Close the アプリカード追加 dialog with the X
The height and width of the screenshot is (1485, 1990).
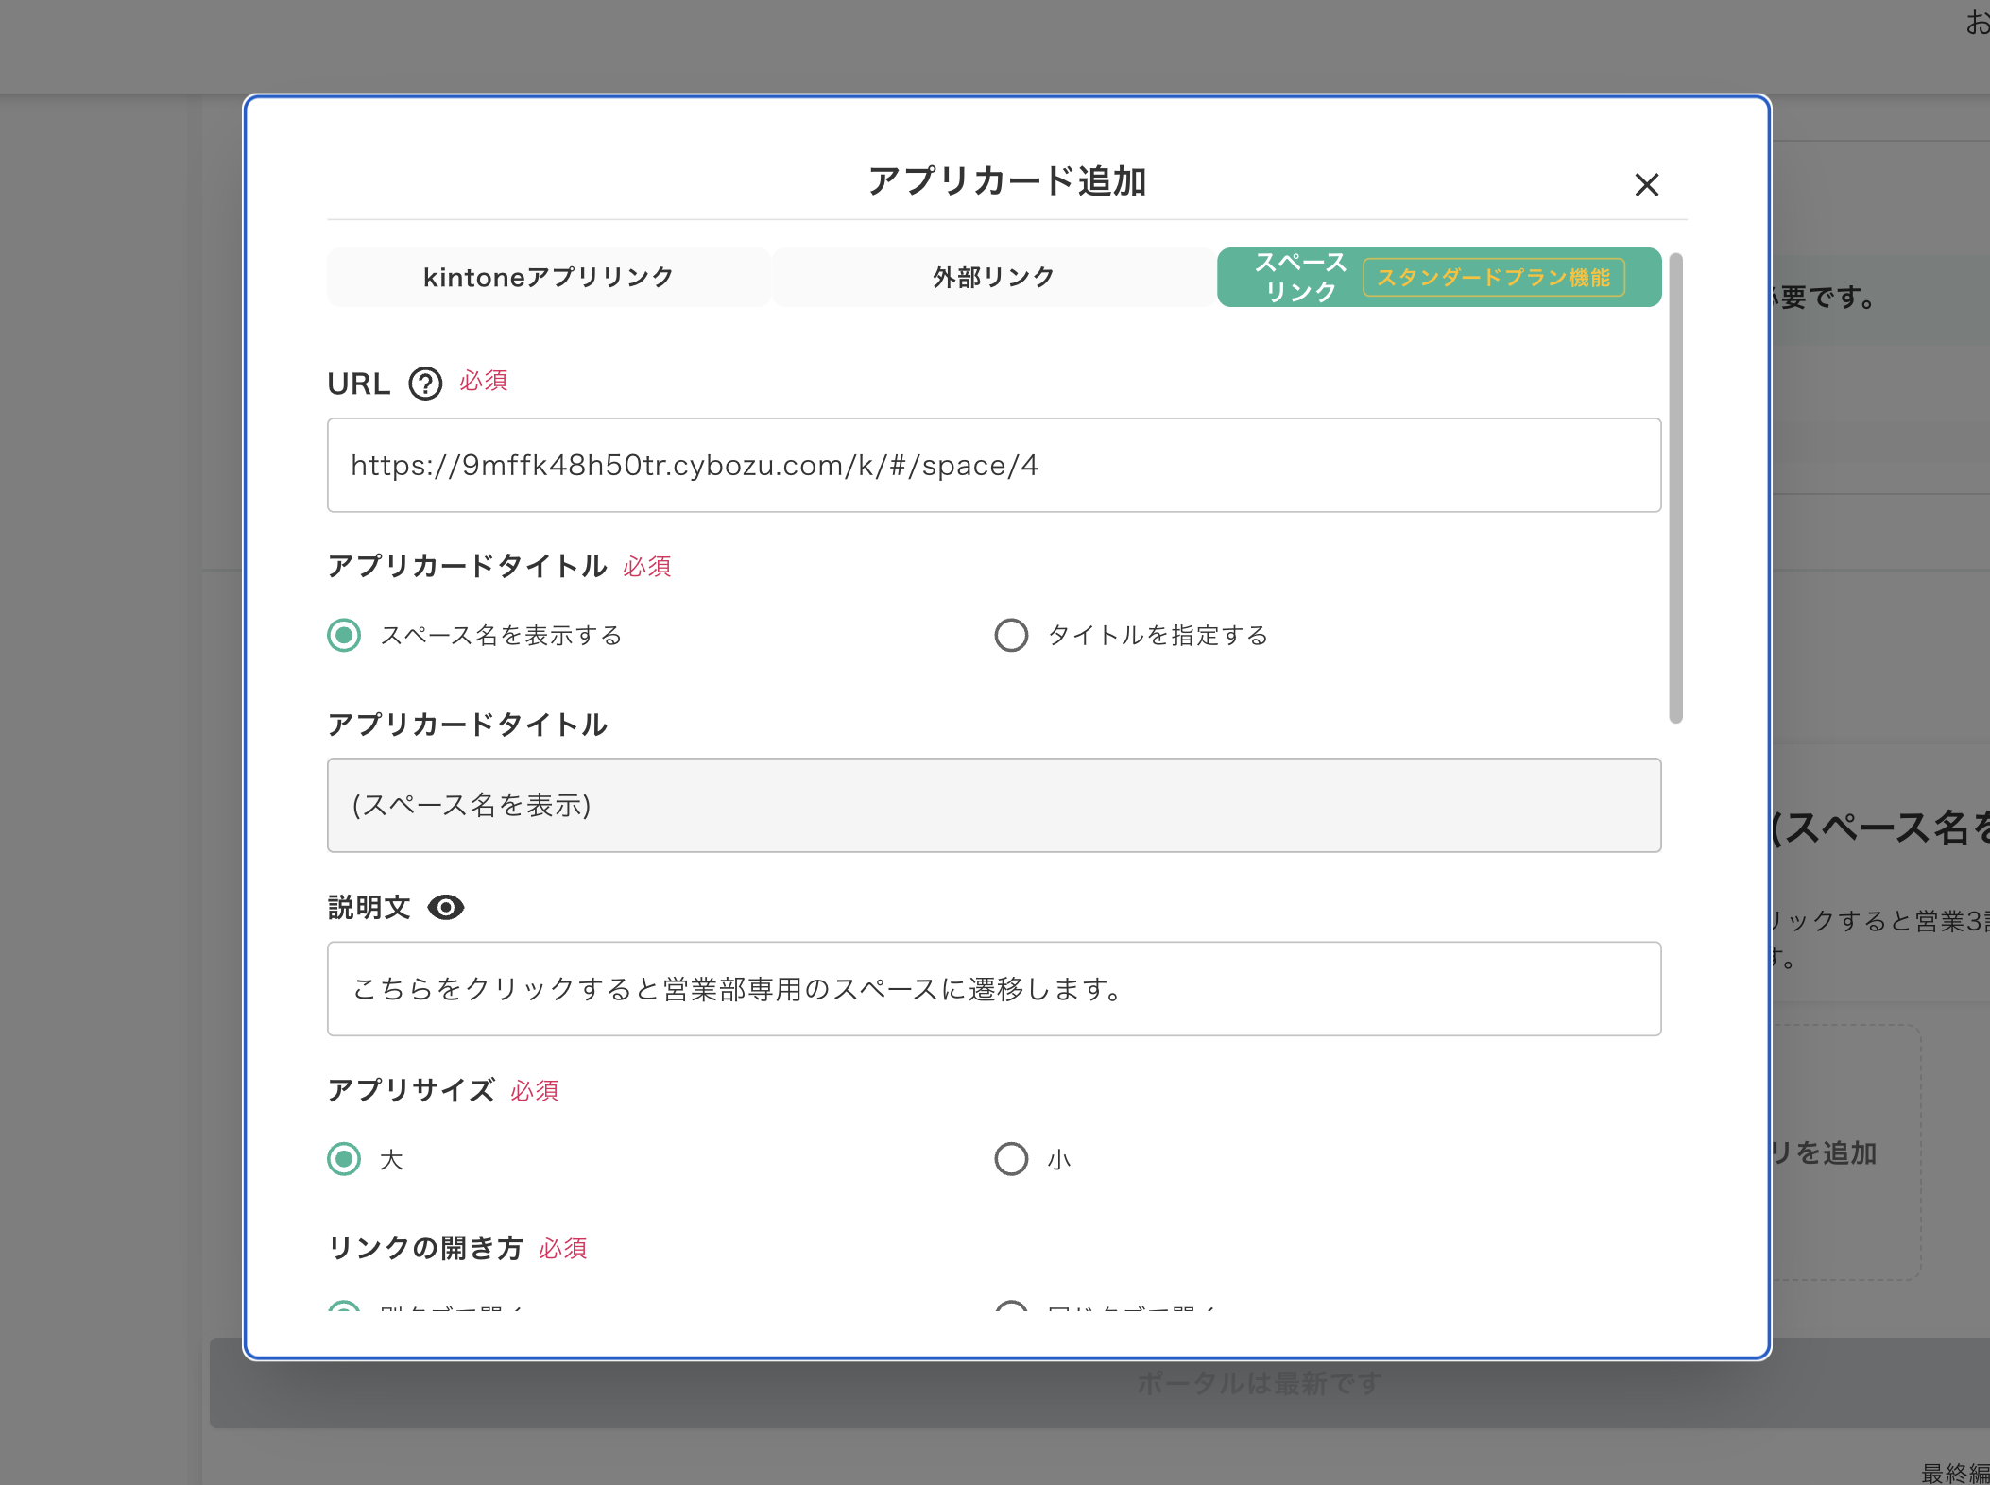(1647, 185)
